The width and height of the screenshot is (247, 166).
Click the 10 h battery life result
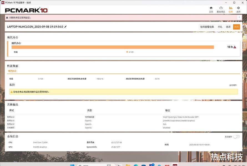click(230, 47)
